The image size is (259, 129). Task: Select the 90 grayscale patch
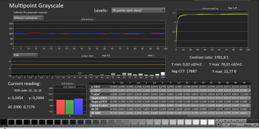tap(196, 123)
